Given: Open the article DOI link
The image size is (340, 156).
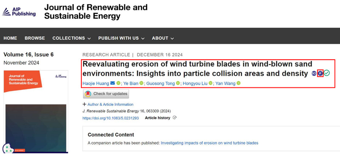Looking at the screenshot, I should pyautogui.click(x=111, y=118).
